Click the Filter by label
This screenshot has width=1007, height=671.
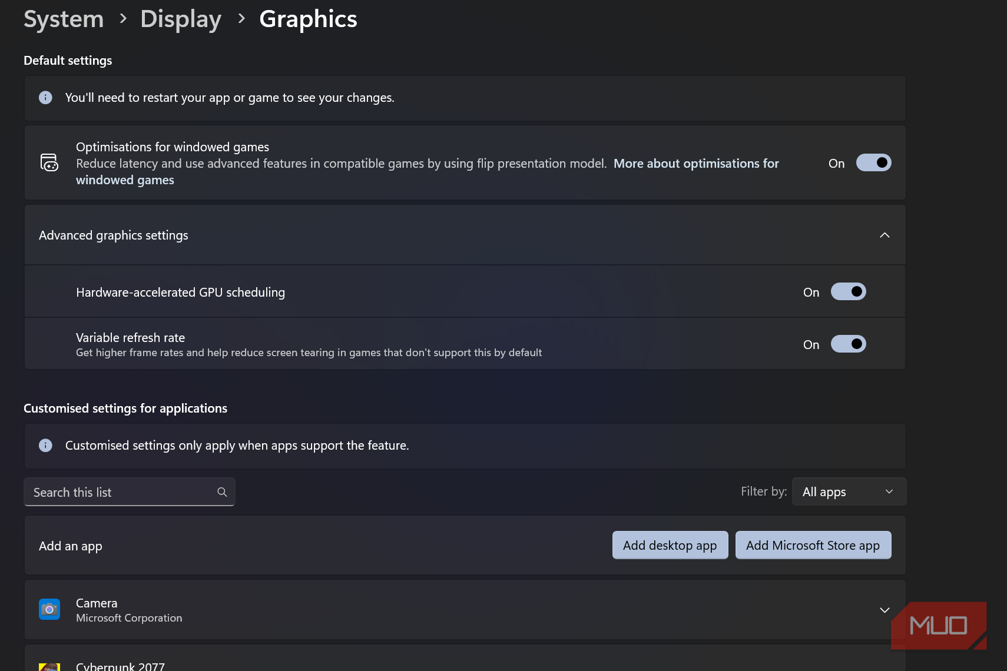764,491
